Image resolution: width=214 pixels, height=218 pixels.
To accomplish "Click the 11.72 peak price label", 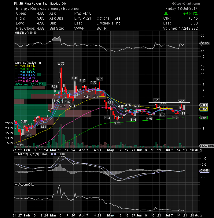I will point(61,64).
